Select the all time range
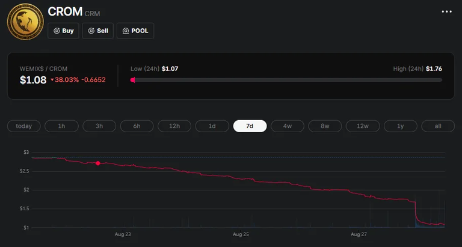Image resolution: width=462 pixels, height=247 pixels. tap(438, 126)
